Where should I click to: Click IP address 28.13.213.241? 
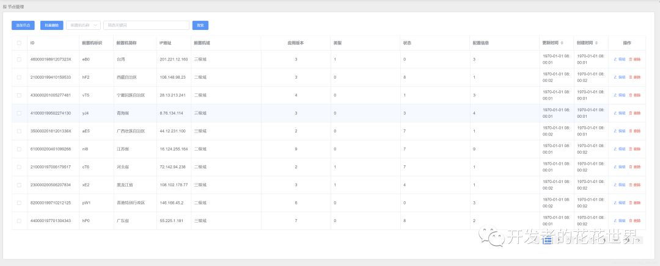(x=172, y=95)
